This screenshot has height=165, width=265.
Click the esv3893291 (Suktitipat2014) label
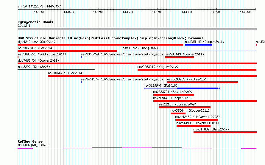42,54
